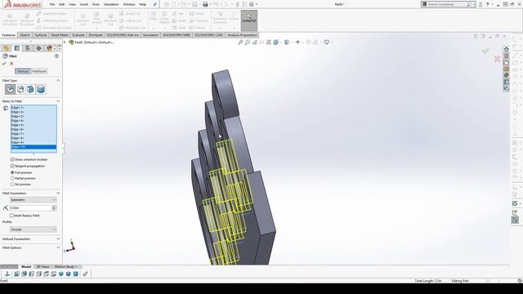Click the Normal To view icon in bottom toolbar
Image resolution: width=523 pixels, height=294 pixels.
pyautogui.click(x=7, y=274)
